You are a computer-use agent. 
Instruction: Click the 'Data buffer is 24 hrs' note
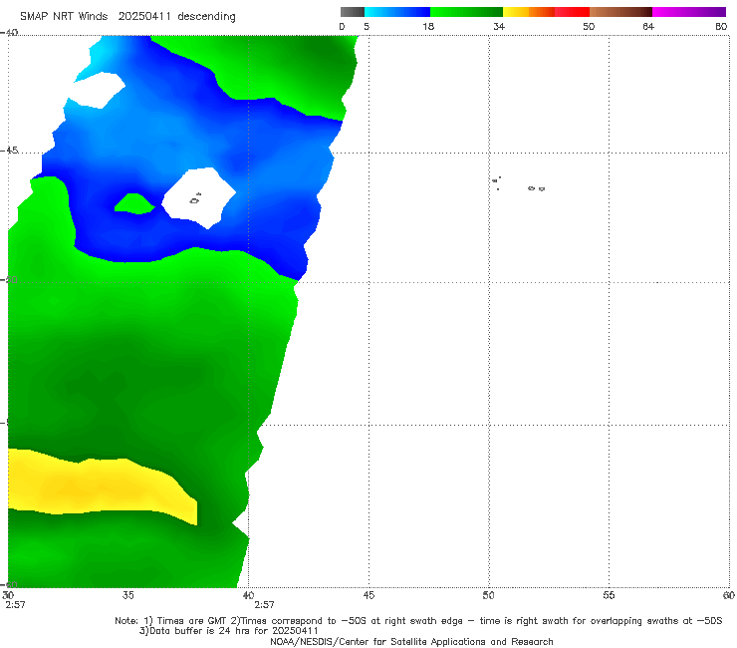(x=201, y=631)
